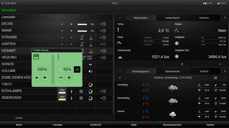Click the zurück button

19,118
